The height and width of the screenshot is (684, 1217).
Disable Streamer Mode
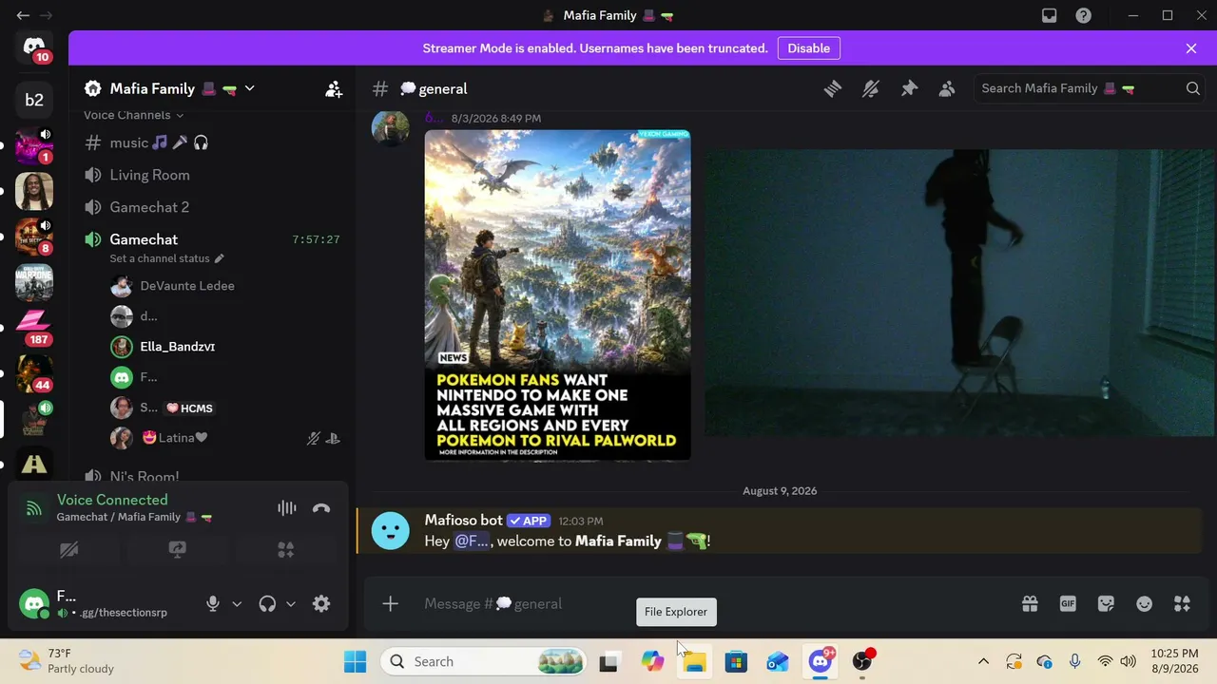click(808, 48)
